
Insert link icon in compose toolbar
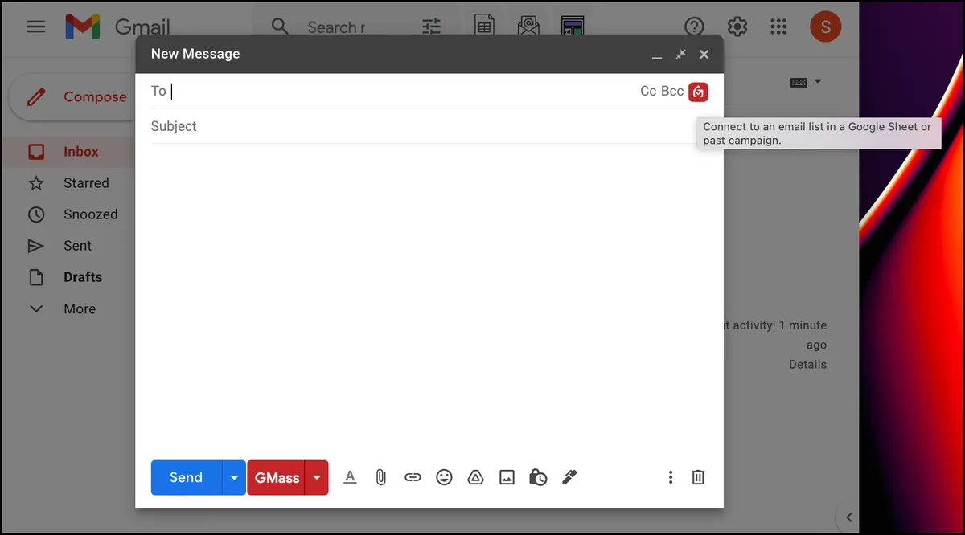click(x=413, y=477)
